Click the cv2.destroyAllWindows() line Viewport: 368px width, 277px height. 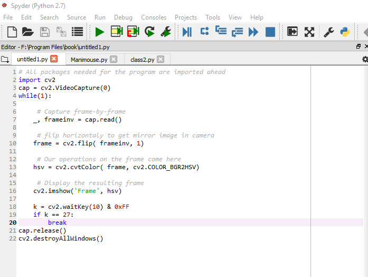(61, 238)
